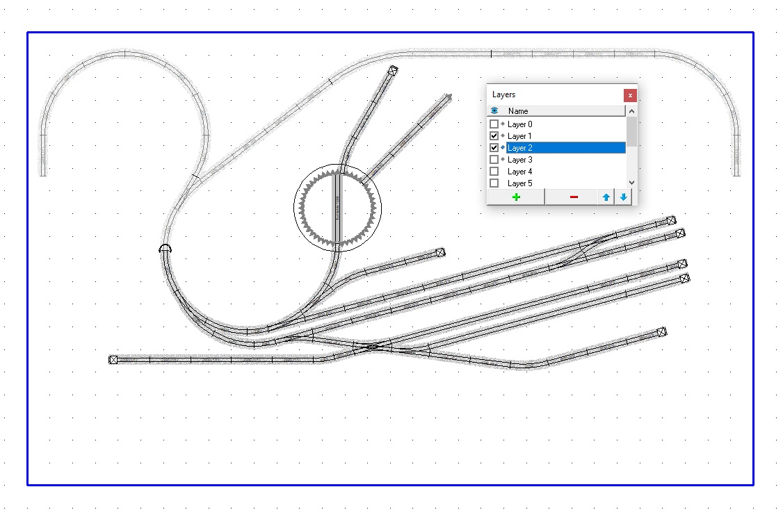This screenshot has width=783, height=512.
Task: Add a new layer with green plus
Action: 515,197
